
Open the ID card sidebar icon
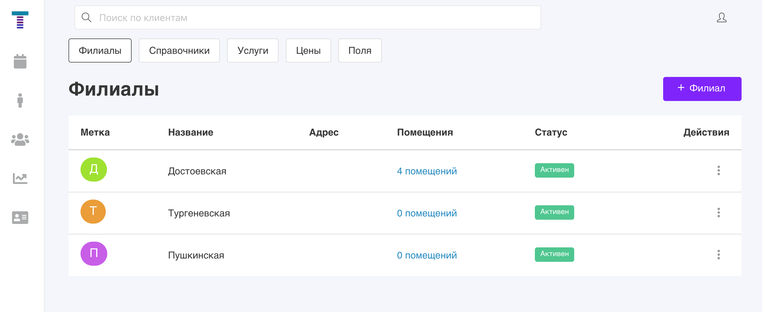tap(20, 217)
